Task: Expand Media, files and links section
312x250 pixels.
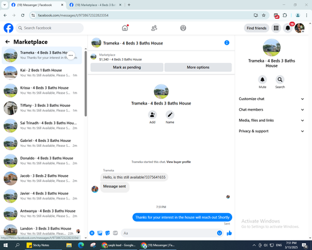Action: tap(271, 120)
